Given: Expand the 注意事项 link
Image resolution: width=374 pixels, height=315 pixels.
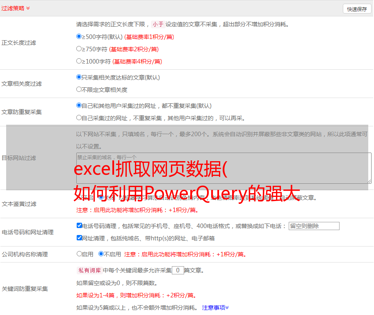Looking at the screenshot, I should [215, 308].
